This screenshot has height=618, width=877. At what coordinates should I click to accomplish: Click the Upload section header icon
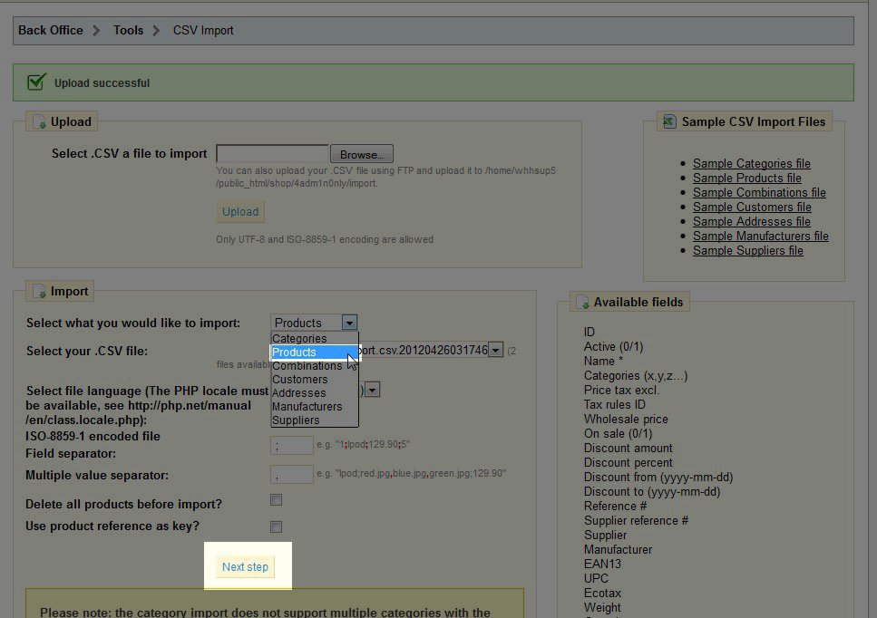click(x=39, y=121)
